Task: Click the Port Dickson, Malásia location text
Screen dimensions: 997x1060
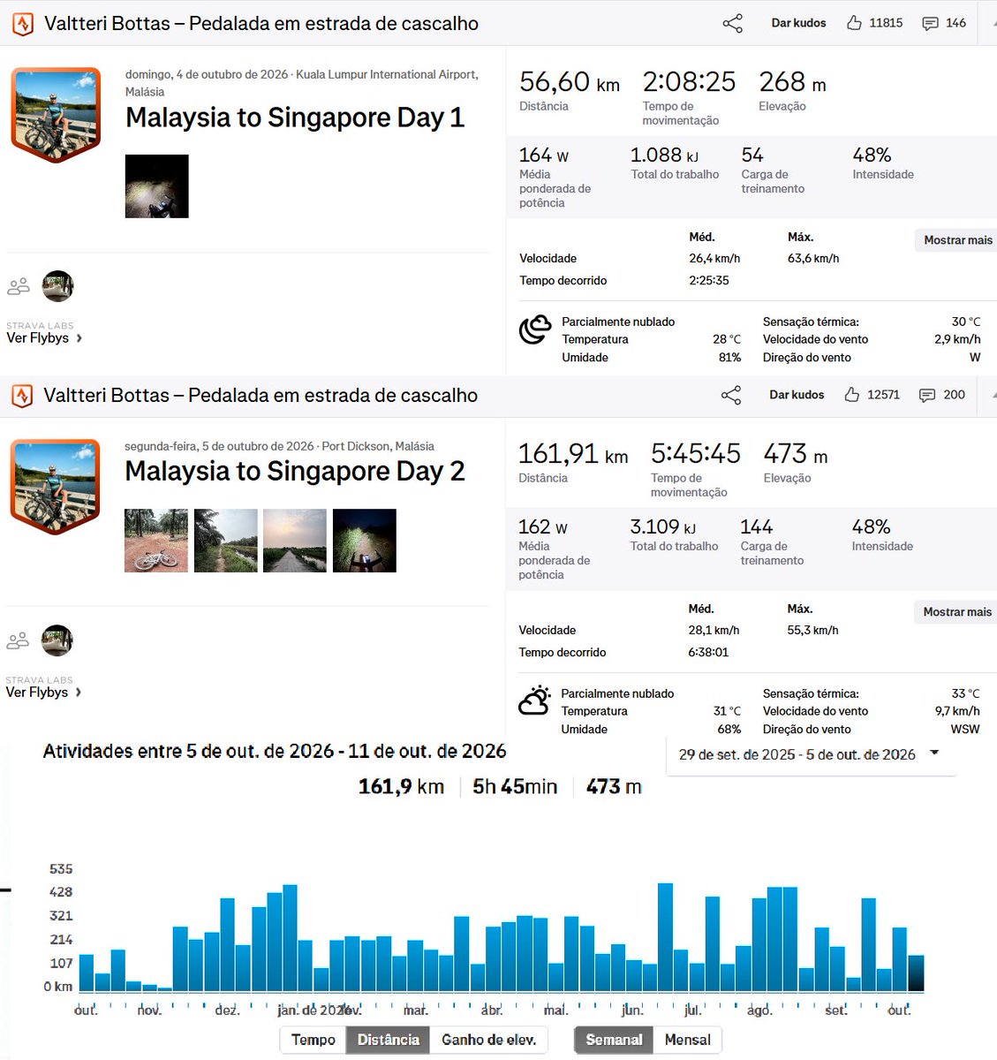Action: [378, 447]
